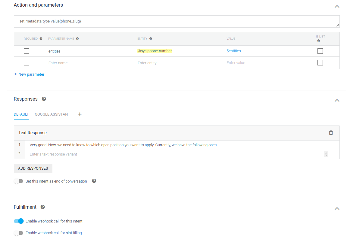Collapse the Fulfillment section
Image resolution: width=350 pixels, height=239 pixels.
[337, 208]
